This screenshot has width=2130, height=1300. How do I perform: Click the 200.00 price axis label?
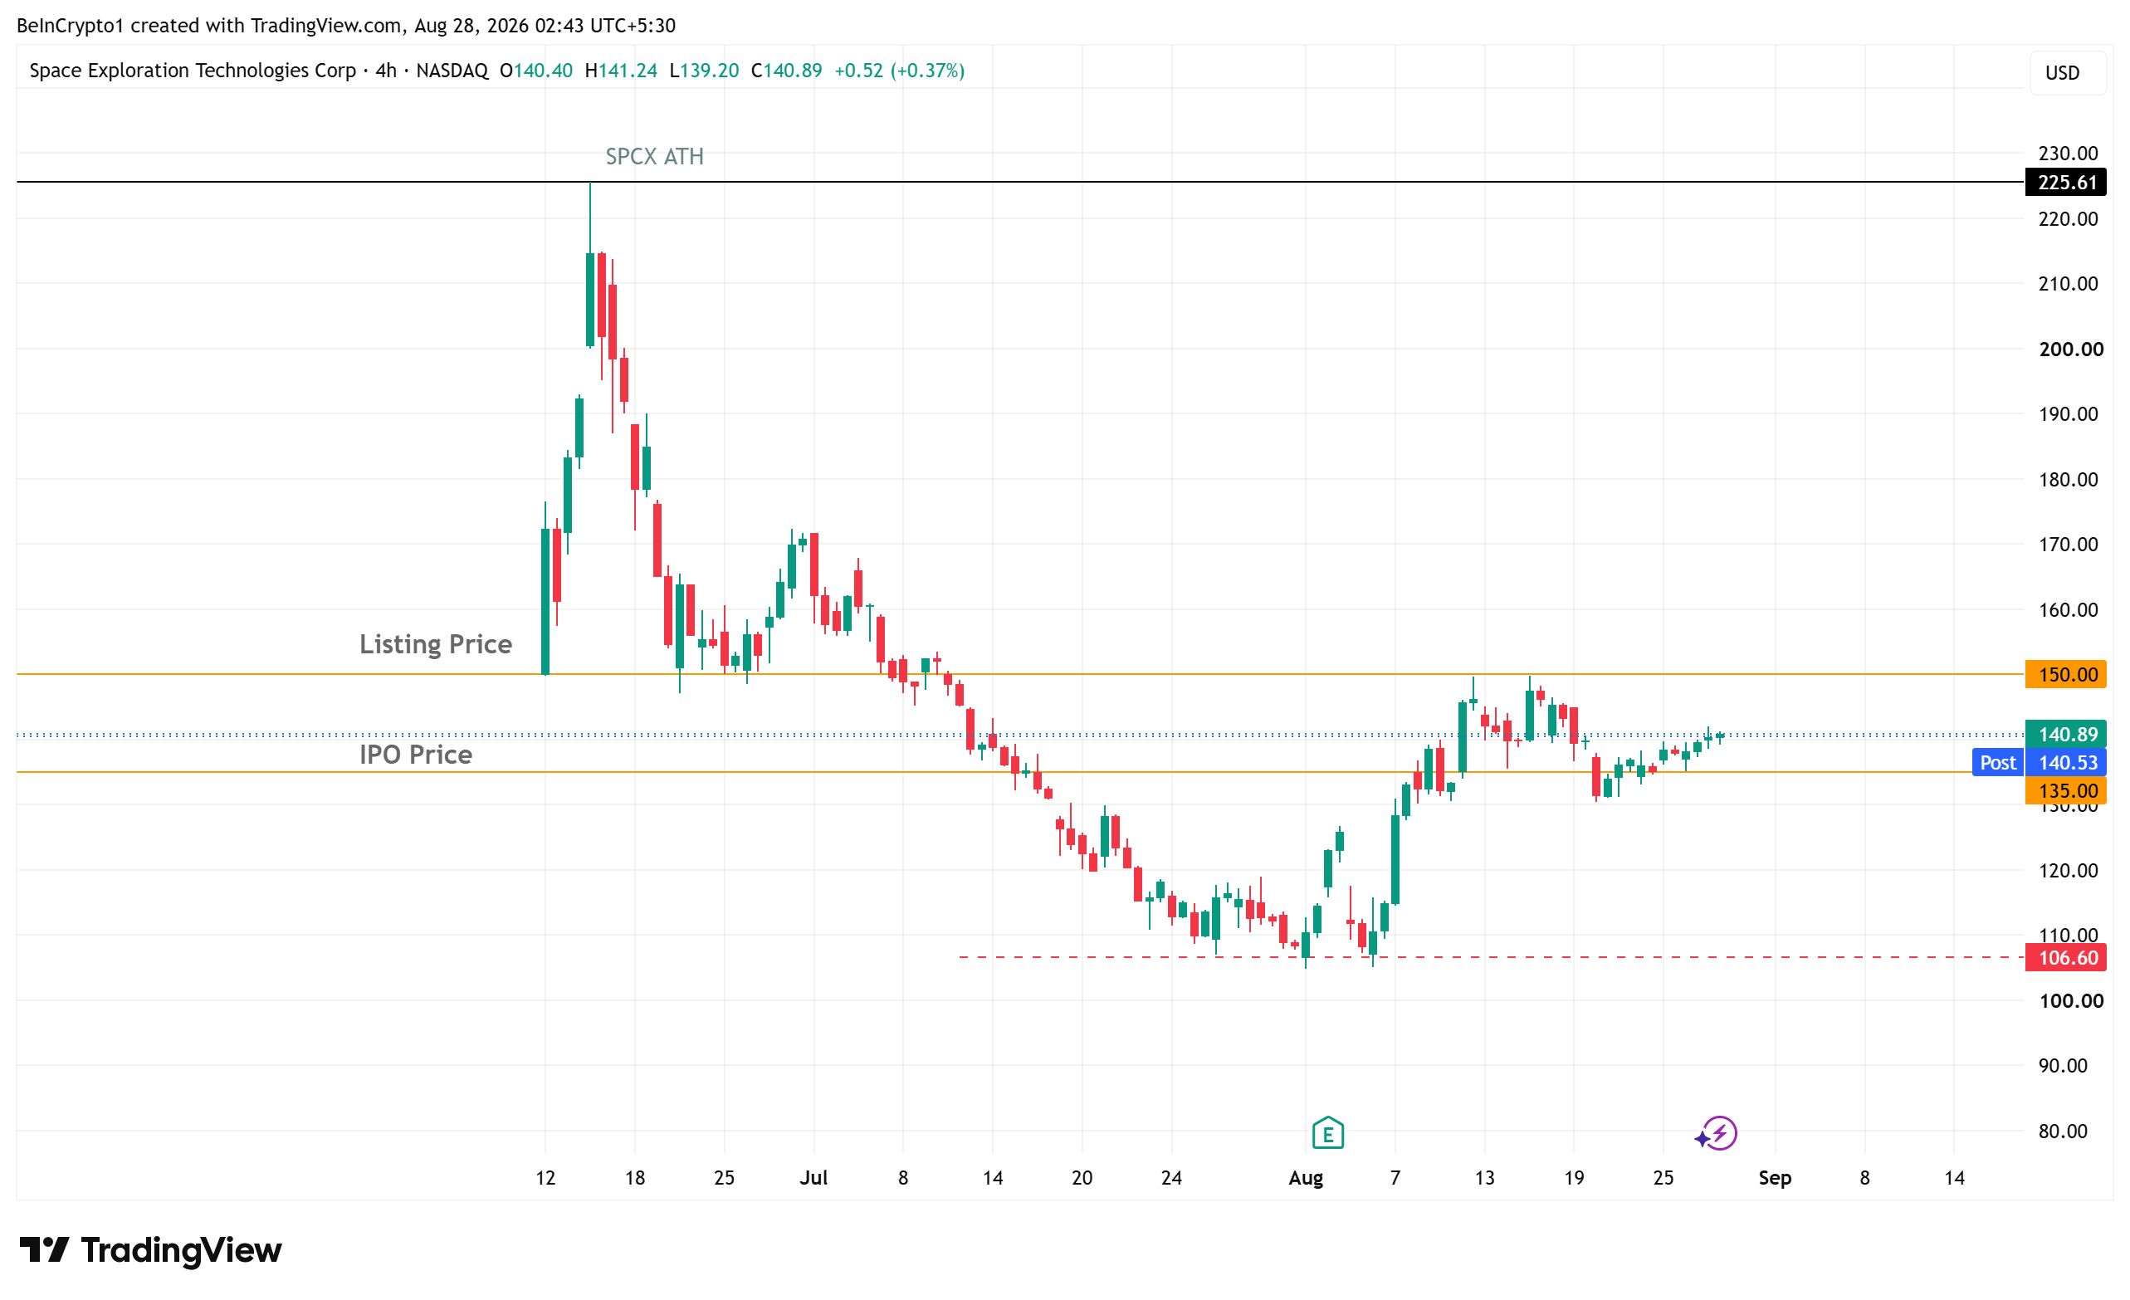[x=2070, y=349]
